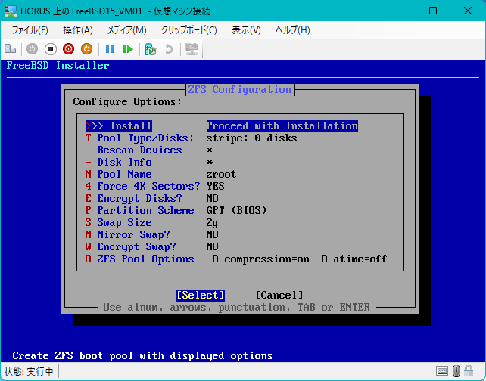The height and width of the screenshot is (381, 486).
Task: Click the Enhanced Session monitor icon
Action: pos(192,49)
